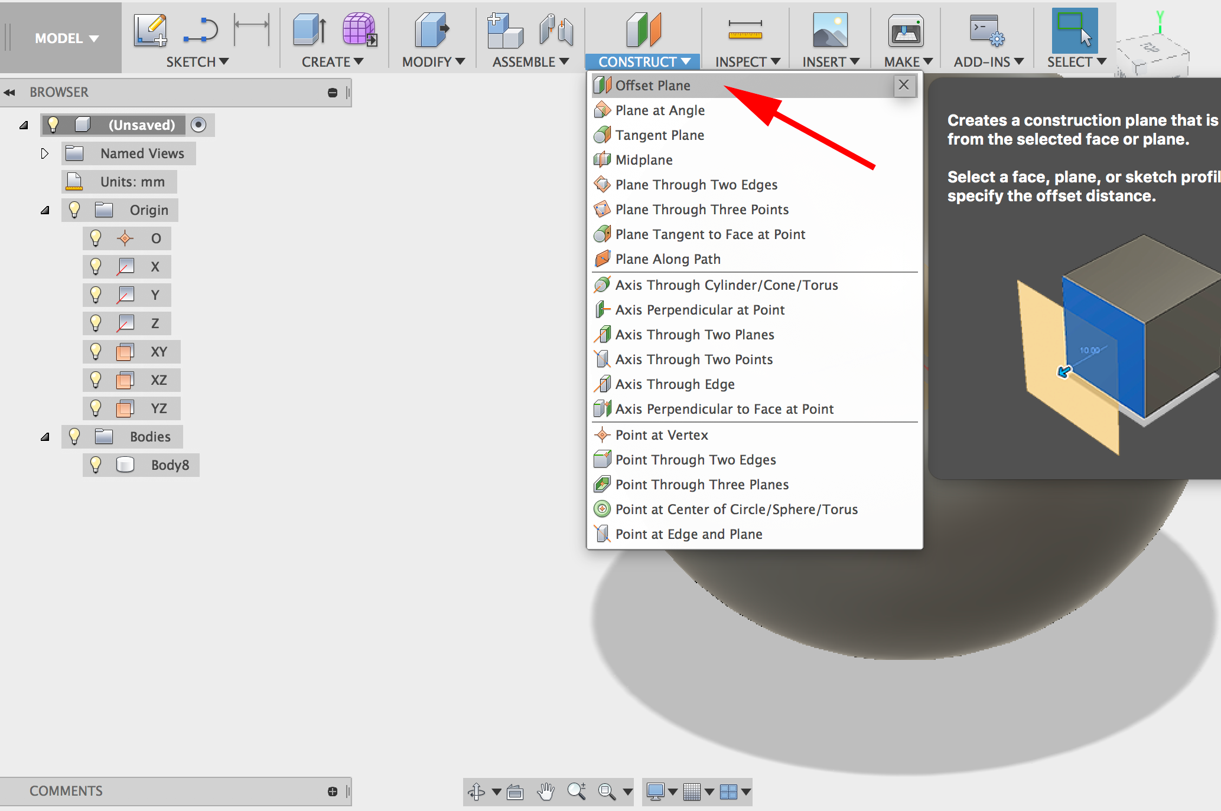1221x811 pixels.
Task: Click the Joint icon above Assemble
Action: pos(556,30)
